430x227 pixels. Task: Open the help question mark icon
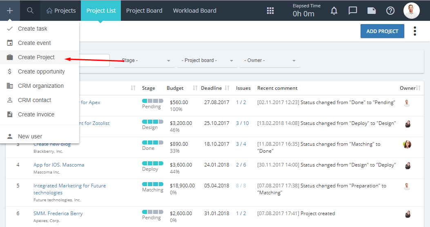390,11
